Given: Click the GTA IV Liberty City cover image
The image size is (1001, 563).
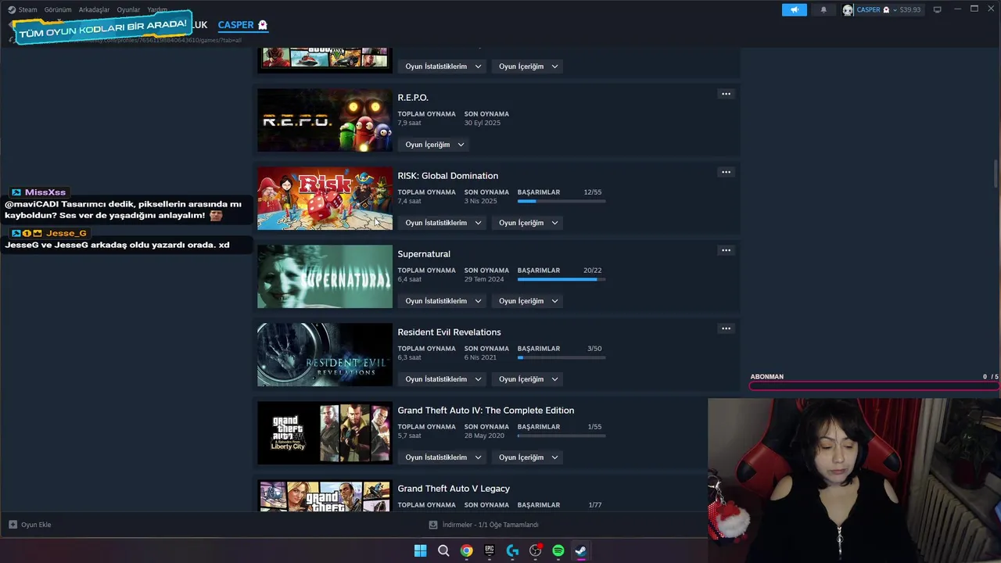Looking at the screenshot, I should click(x=325, y=433).
